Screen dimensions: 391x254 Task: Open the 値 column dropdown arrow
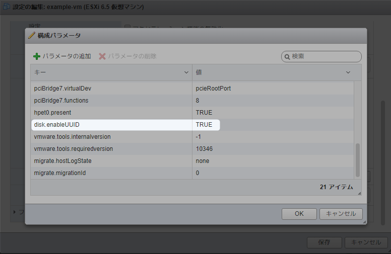(x=348, y=72)
